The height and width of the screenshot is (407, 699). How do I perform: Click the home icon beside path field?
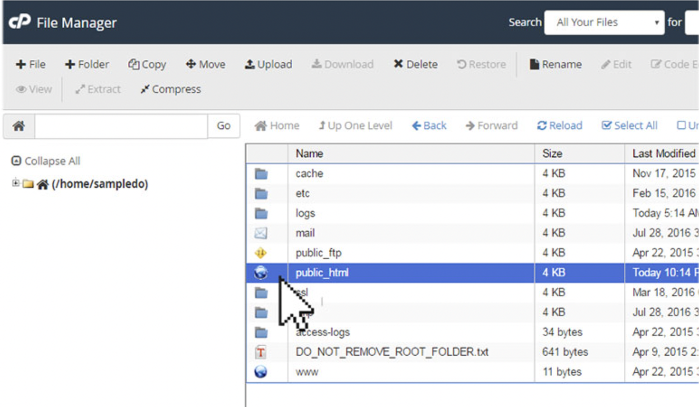click(19, 126)
